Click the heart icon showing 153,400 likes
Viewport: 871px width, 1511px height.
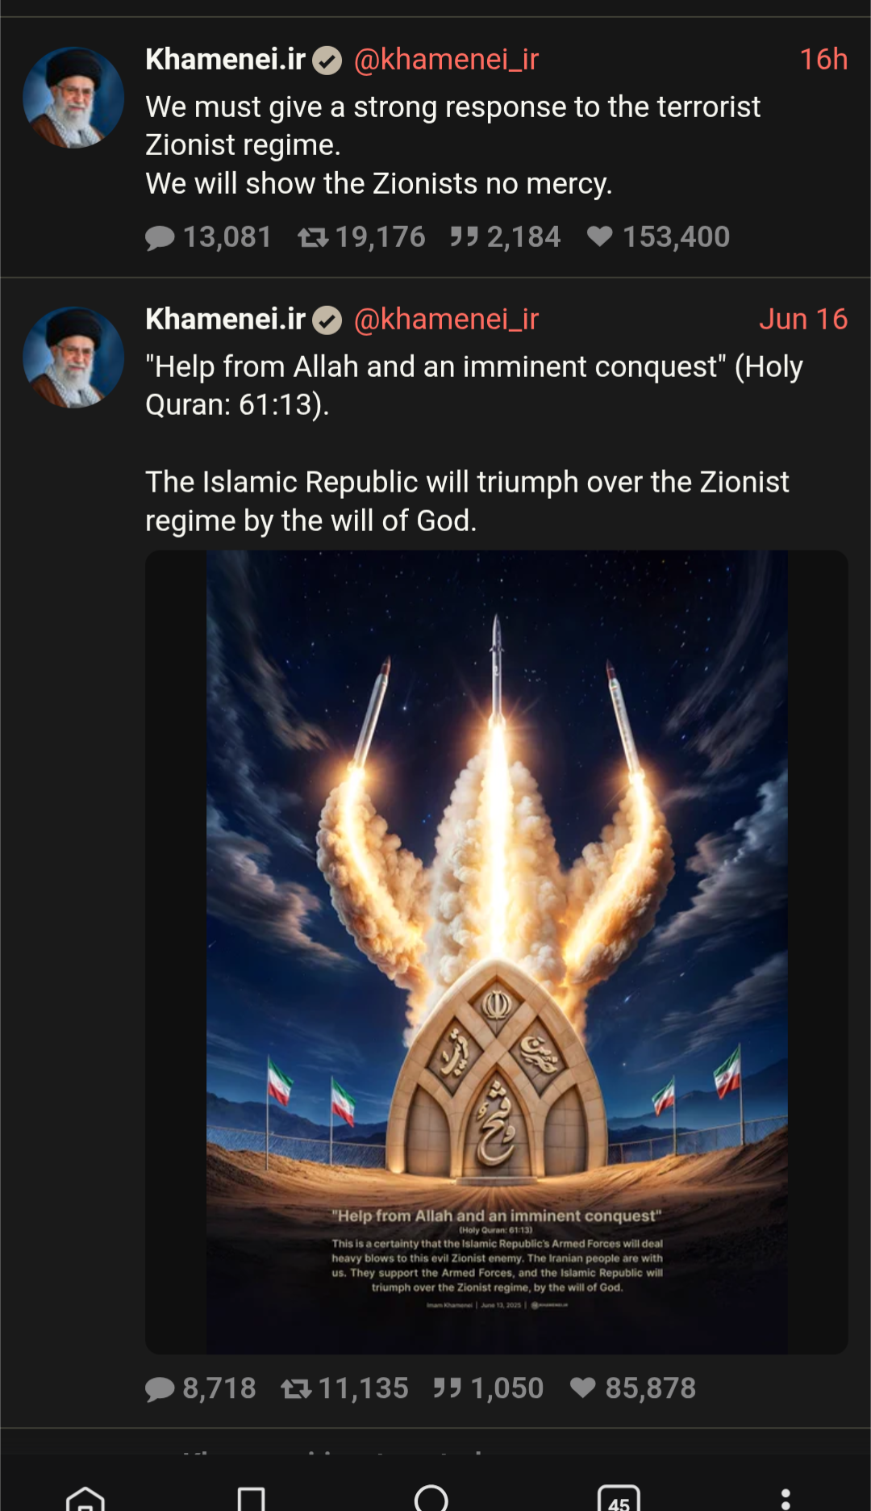coord(600,236)
